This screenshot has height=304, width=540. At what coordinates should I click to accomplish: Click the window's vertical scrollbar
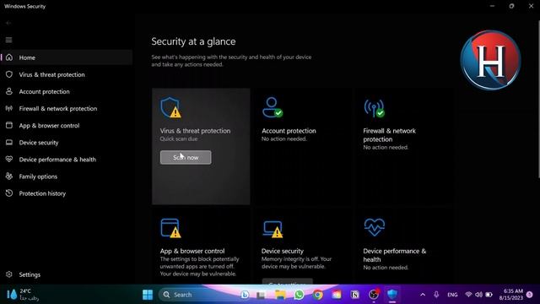(538, 100)
